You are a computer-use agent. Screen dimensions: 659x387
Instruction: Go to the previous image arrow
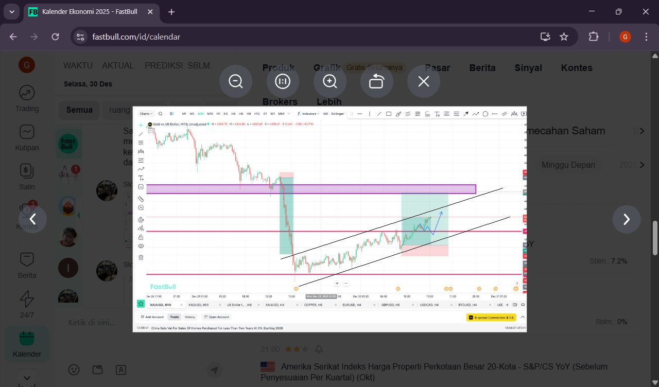pyautogui.click(x=32, y=219)
